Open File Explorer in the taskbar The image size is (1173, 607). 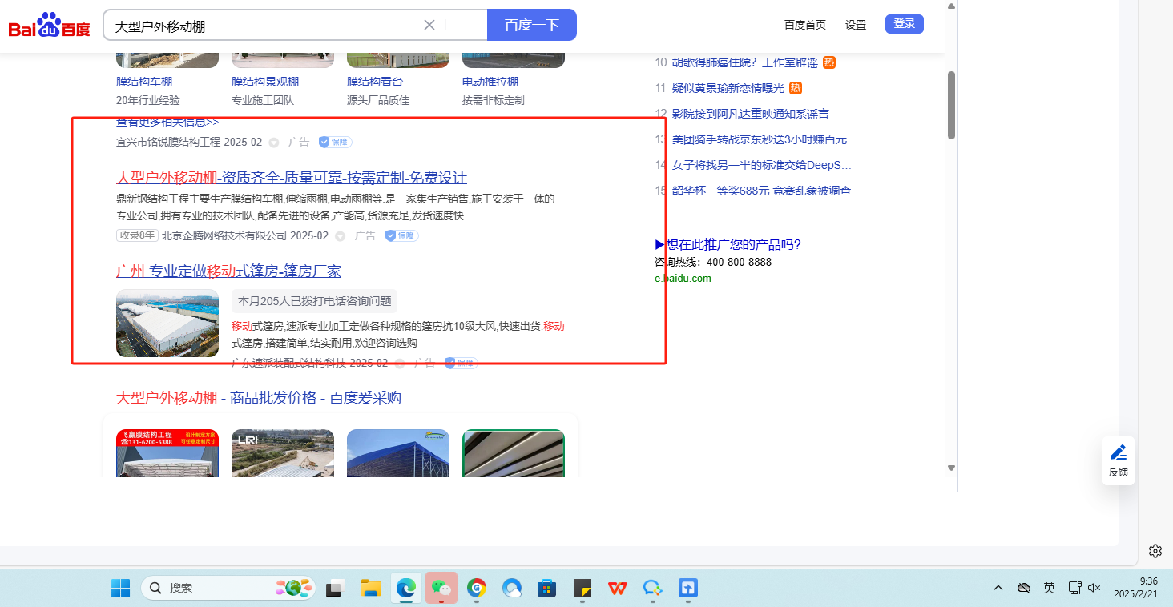(x=370, y=588)
